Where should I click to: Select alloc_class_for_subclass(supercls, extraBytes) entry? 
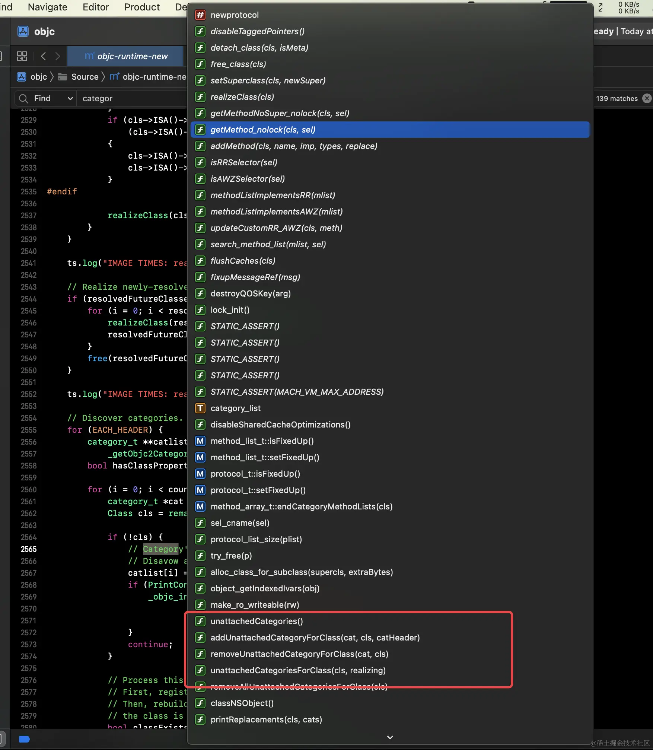390,572
